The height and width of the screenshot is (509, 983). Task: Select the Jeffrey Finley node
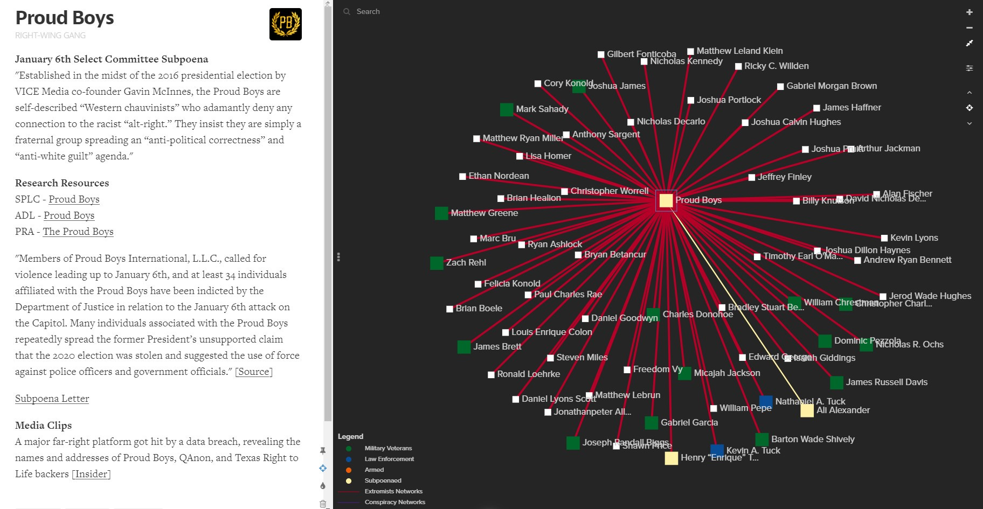pos(752,177)
